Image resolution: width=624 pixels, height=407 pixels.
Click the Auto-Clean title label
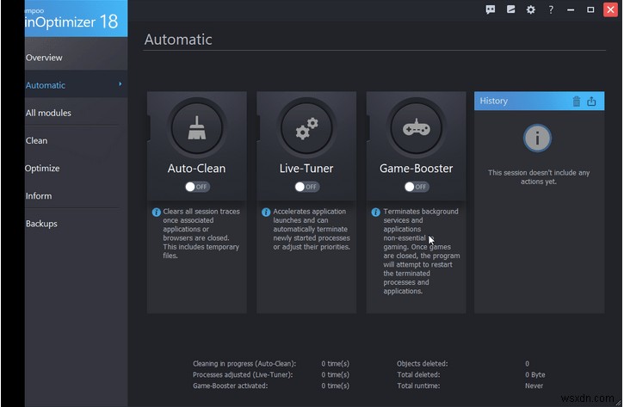[x=196, y=169]
